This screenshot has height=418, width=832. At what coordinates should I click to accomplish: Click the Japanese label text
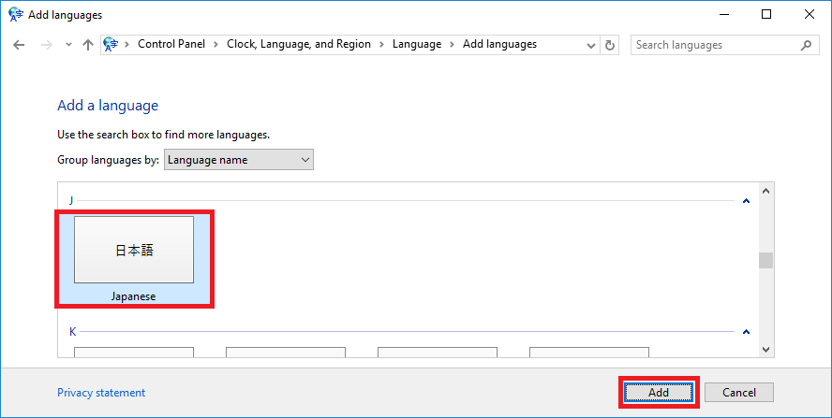coord(133,296)
